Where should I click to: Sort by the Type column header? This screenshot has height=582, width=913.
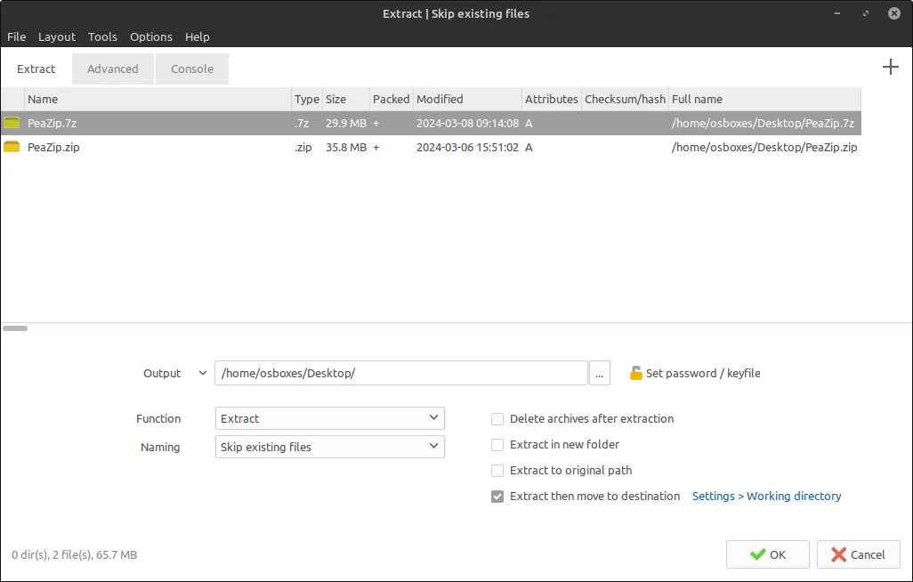point(307,99)
